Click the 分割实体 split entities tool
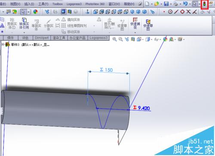This screenshot has width=215, height=156. click(49, 25)
